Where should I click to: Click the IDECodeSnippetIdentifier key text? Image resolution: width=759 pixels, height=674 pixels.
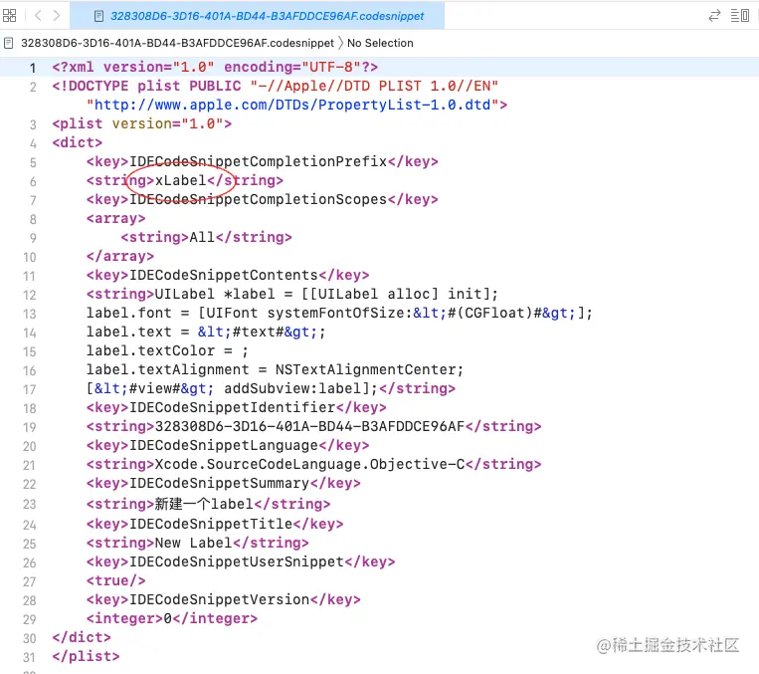point(233,407)
